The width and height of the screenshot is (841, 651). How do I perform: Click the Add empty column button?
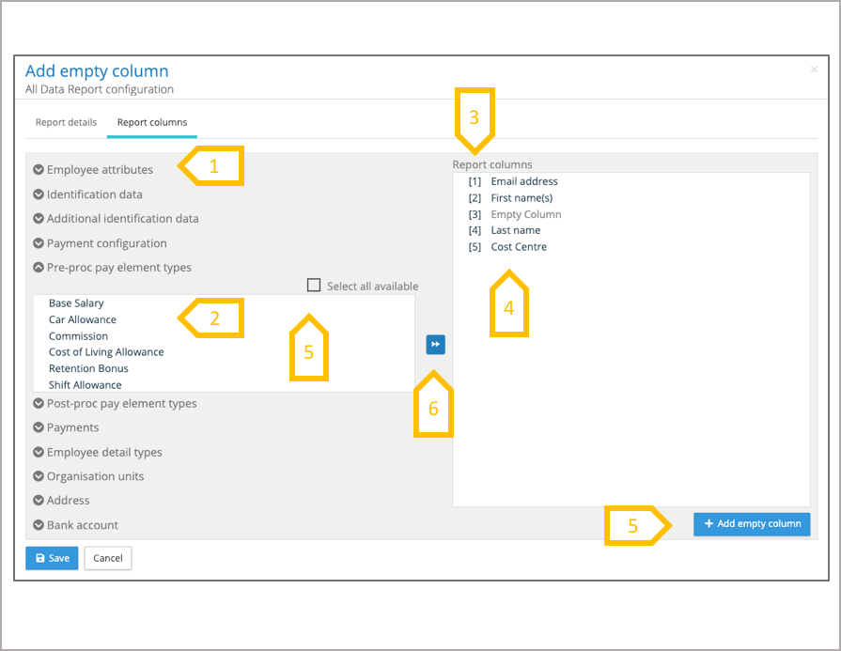point(752,524)
